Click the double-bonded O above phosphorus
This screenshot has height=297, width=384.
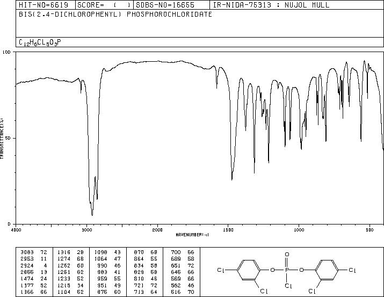287,255
